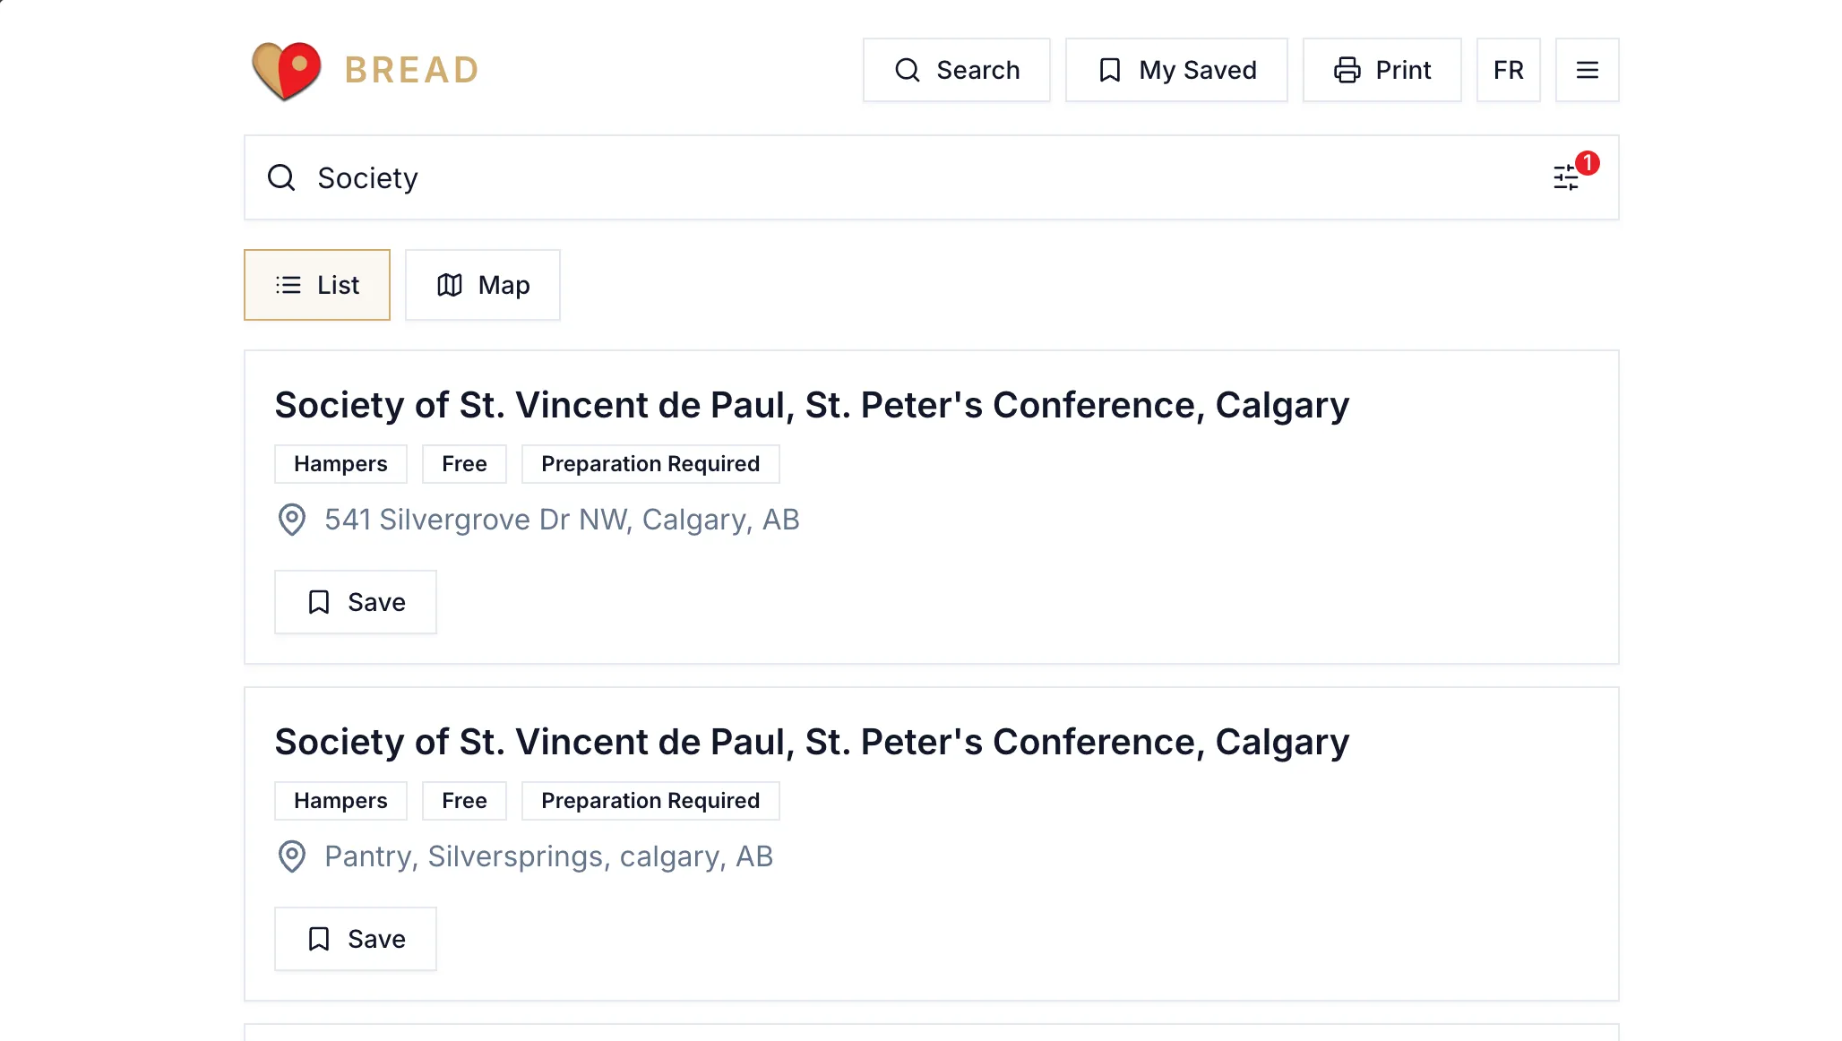Save the first St. Vincent de Paul listing
The image size is (1842, 1041).
355,601
